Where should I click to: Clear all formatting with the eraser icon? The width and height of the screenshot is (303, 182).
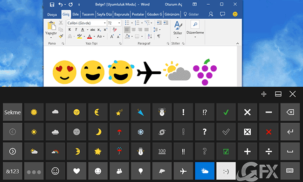pos(115,29)
